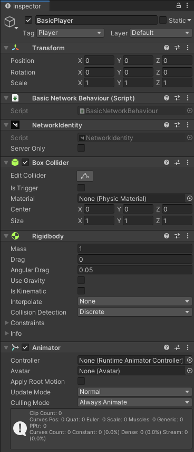This screenshot has height=452, width=194.
Task: Toggle the Static checkbox
Action: (x=163, y=20)
